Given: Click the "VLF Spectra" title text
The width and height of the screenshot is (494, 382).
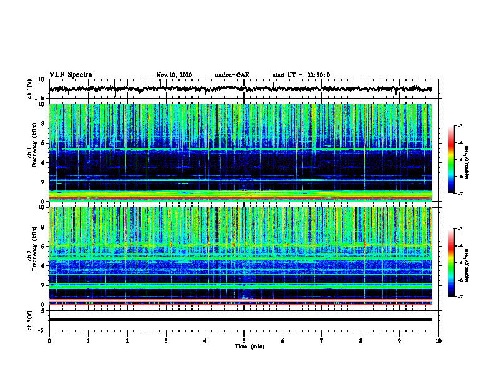Looking at the screenshot, I should [x=70, y=75].
